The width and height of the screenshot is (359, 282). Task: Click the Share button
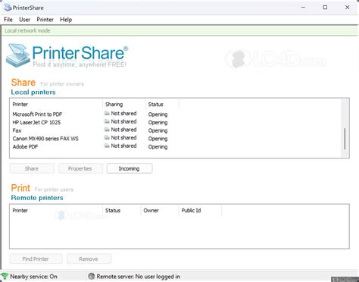pyautogui.click(x=32, y=168)
